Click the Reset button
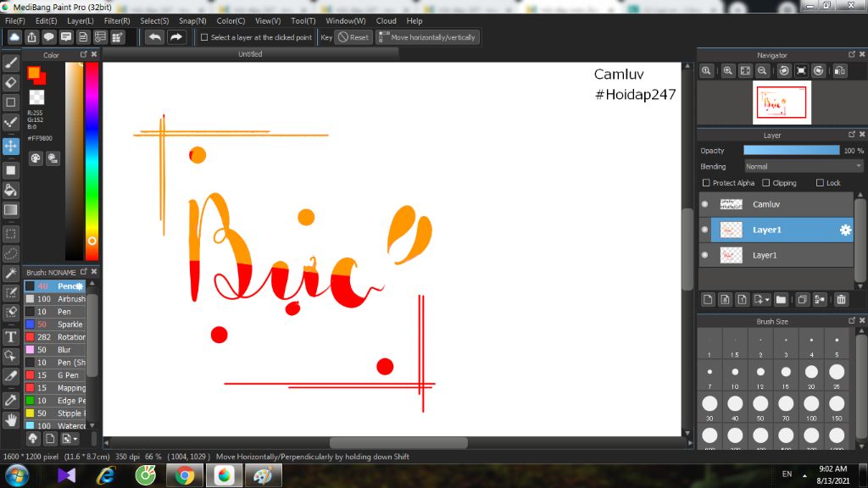This screenshot has height=488, width=868. (353, 37)
